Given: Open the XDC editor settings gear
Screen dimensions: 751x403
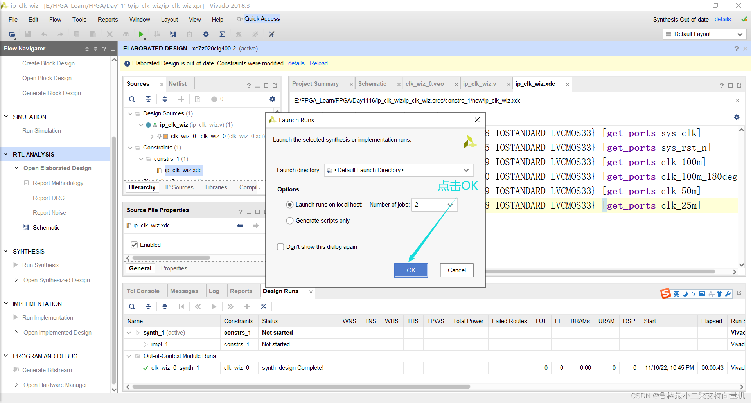Looking at the screenshot, I should pyautogui.click(x=737, y=117).
